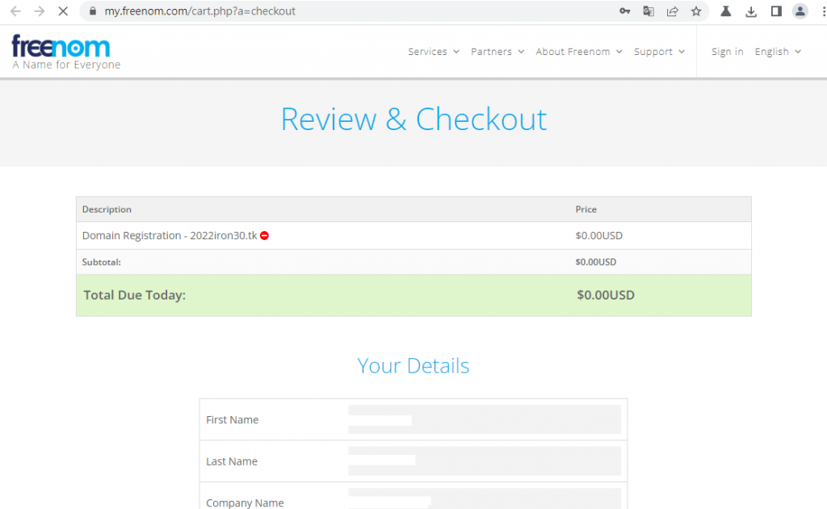Open the downloads icon
The width and height of the screenshot is (827, 509).
click(751, 11)
